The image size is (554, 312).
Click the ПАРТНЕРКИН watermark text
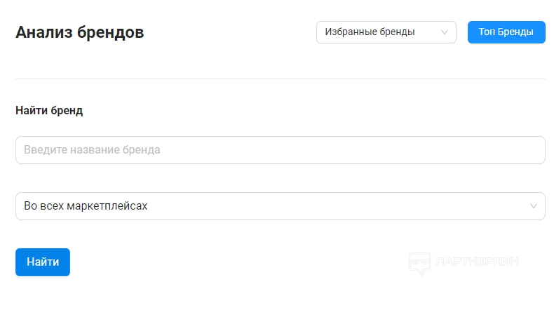(x=477, y=262)
